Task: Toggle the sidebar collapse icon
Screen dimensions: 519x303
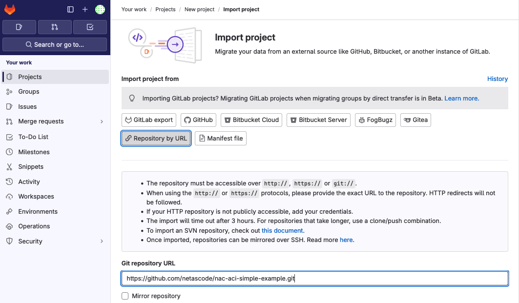Action: 70,9
